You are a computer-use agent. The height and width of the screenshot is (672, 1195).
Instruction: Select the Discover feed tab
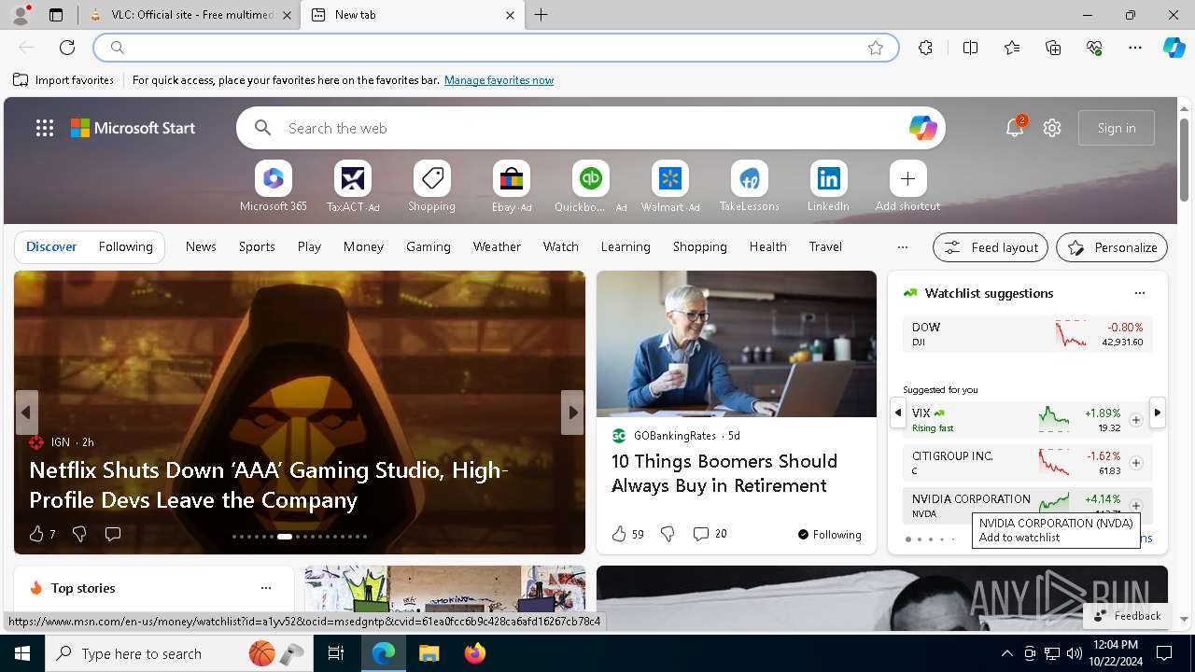(x=51, y=246)
